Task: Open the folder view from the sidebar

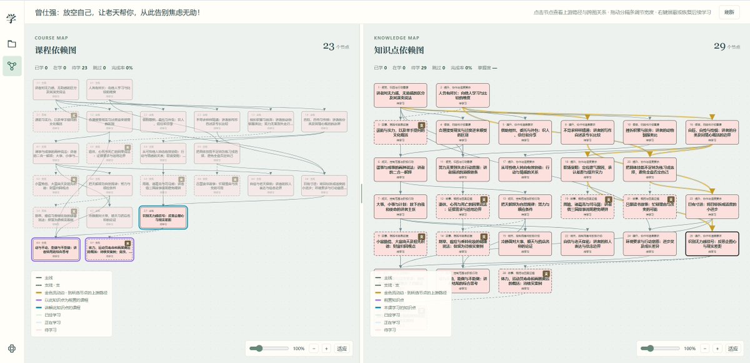Action: pos(11,44)
